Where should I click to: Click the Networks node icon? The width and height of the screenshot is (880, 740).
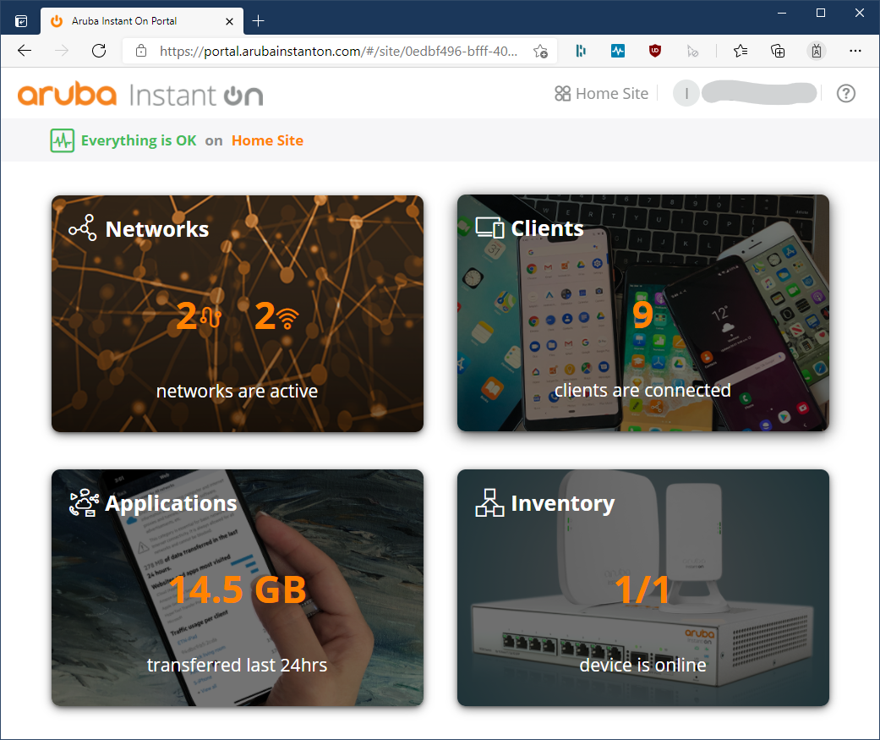tap(83, 228)
